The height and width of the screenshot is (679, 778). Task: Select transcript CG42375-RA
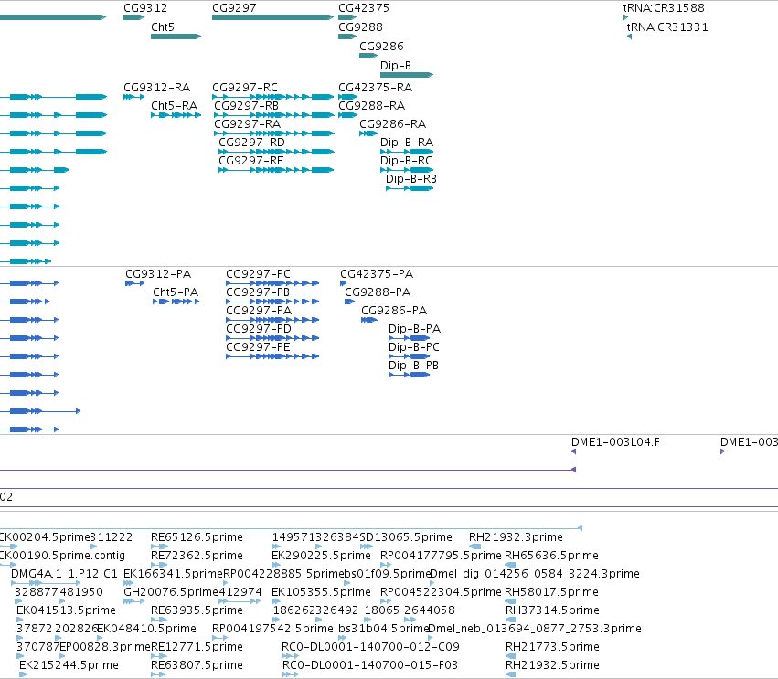[x=347, y=97]
